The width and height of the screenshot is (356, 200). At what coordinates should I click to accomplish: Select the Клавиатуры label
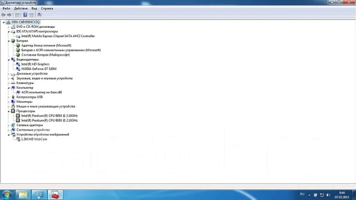click(25, 83)
